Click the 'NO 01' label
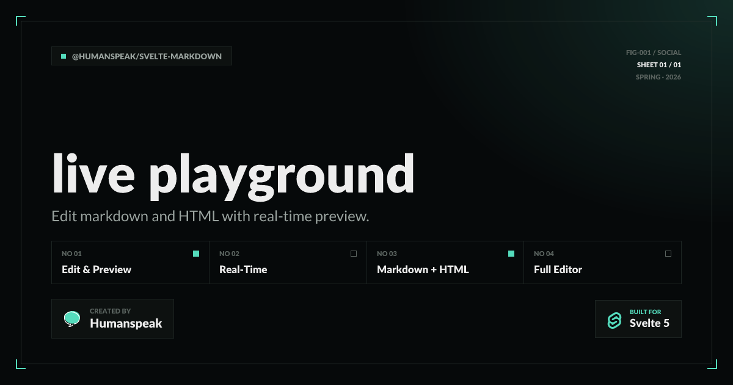Viewport: 733px width, 385px height. (71, 254)
